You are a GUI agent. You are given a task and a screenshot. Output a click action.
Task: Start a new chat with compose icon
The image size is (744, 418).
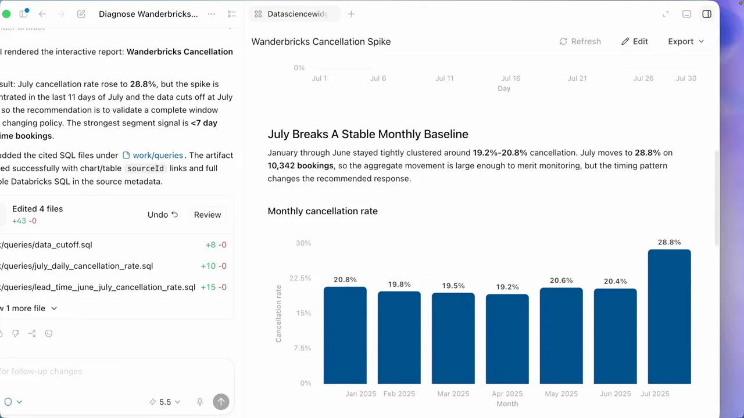pyautogui.click(x=81, y=14)
